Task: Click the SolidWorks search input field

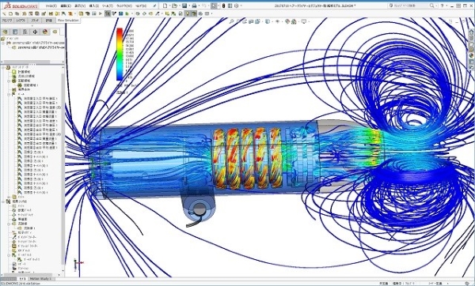Action: (x=410, y=6)
